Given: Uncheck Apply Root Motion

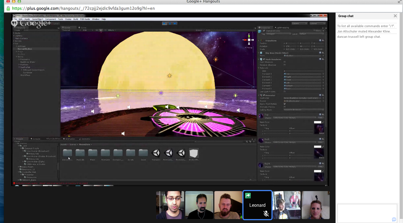Looking at the screenshot, I should [x=285, y=104].
